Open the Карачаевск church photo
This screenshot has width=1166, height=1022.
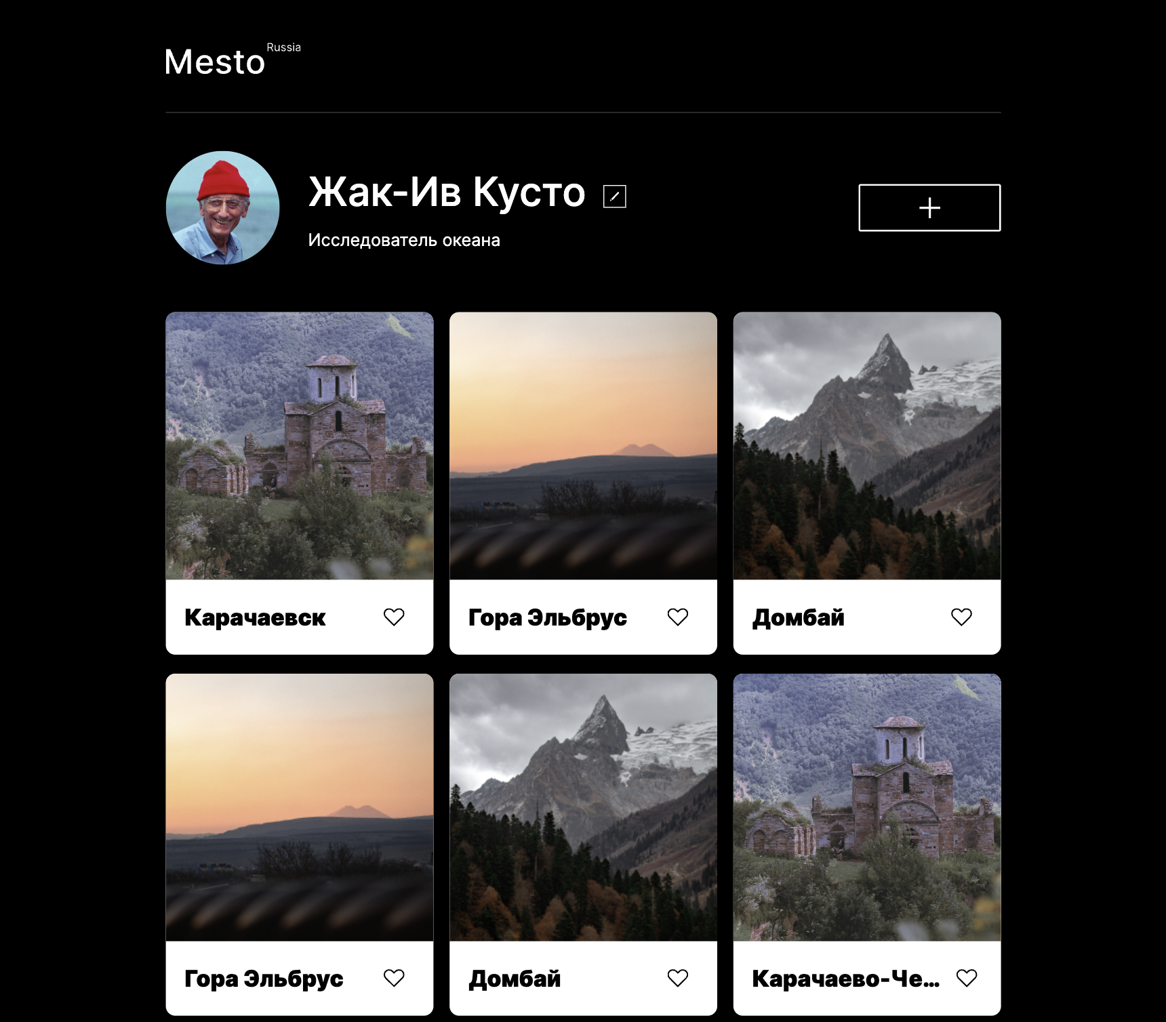pyautogui.click(x=300, y=446)
